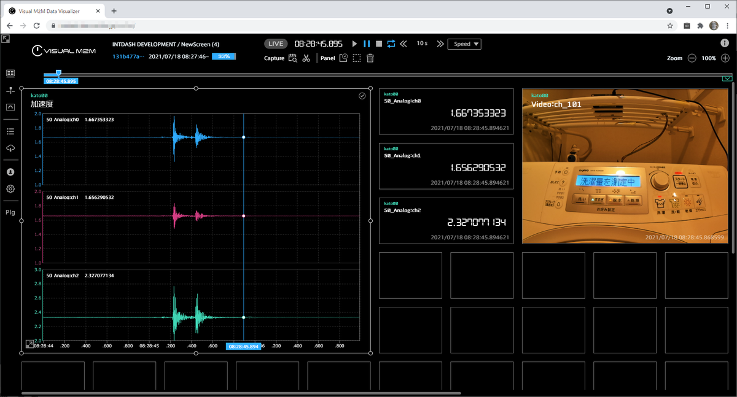
Task: Open the user account icon in sidebar
Action: click(x=10, y=172)
